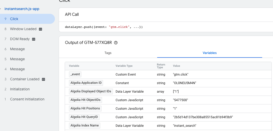Select the DOM Ready event

(x=20, y=39)
